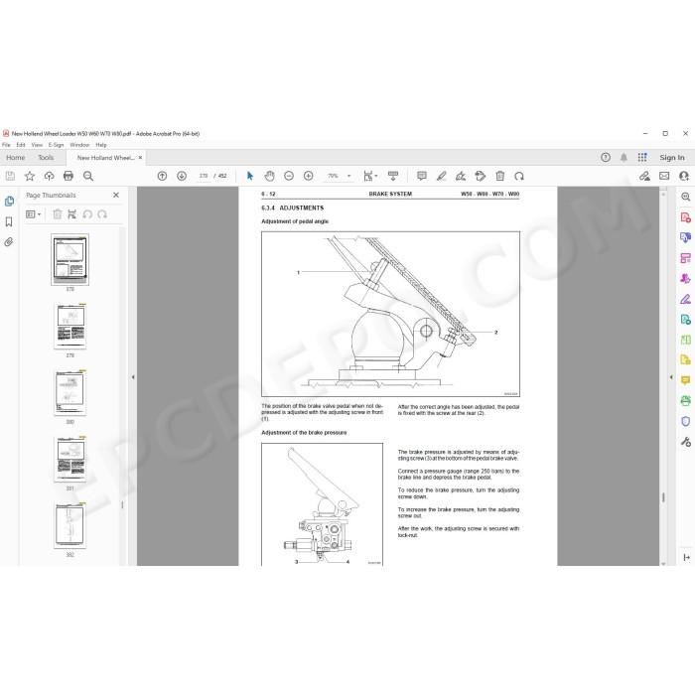Open the More Tools wrench icon
This screenshot has width=695, height=695.
(x=686, y=442)
